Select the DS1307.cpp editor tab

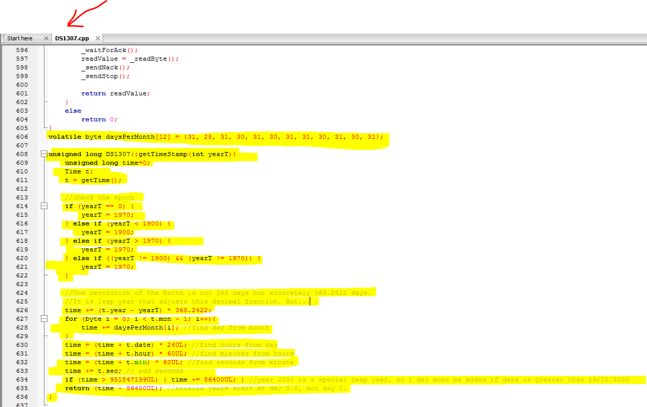pos(72,38)
